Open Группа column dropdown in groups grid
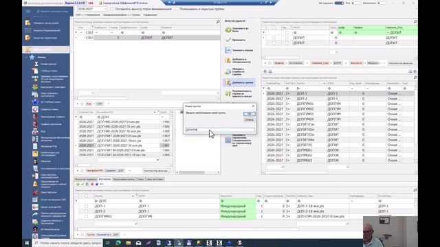 [x=324, y=84]
